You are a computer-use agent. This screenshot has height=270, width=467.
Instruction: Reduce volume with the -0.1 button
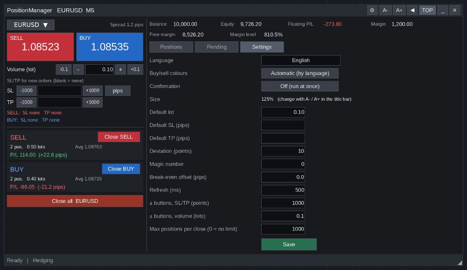[x=63, y=70]
